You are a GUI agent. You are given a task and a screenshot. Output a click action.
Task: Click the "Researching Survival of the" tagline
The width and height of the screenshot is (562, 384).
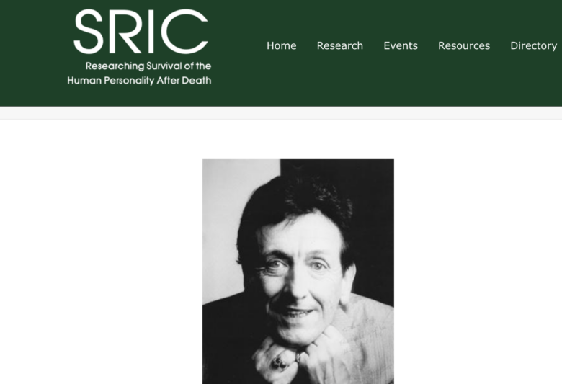pos(148,66)
